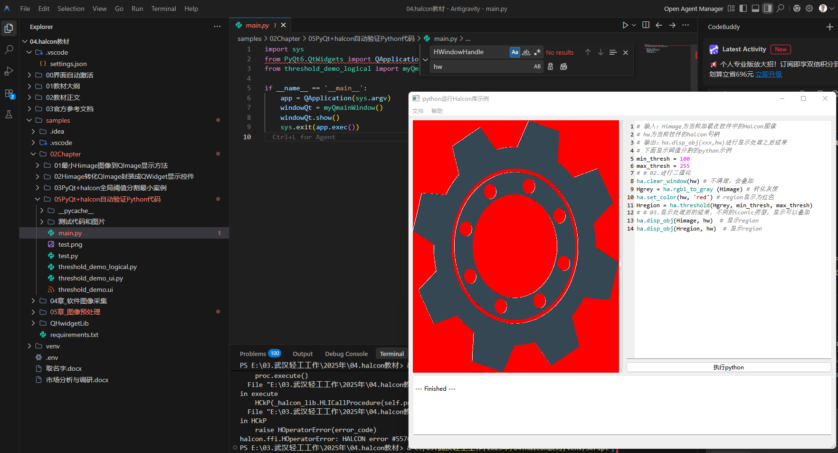Toggle Preserve Case in replace field
The height and width of the screenshot is (453, 838).
(537, 67)
